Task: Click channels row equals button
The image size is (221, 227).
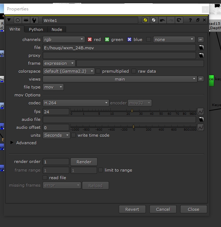Action: point(201,40)
